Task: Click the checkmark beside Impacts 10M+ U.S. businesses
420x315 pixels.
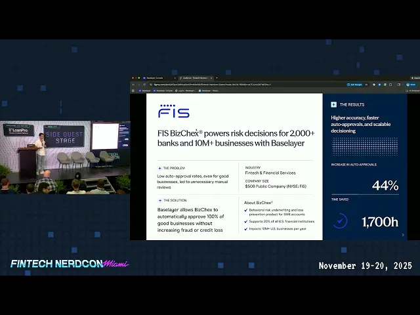Action: 245,229
